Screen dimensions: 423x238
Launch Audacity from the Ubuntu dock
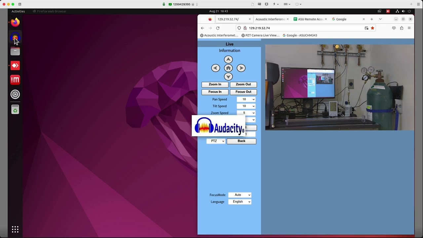pos(15,37)
